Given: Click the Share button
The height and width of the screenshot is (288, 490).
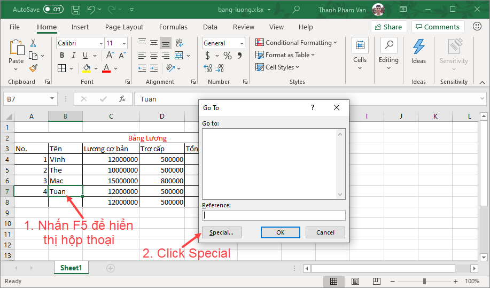Looking at the screenshot, I should click(389, 27).
